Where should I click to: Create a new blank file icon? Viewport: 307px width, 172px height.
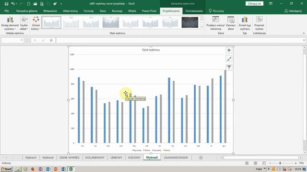(x=29, y=4)
